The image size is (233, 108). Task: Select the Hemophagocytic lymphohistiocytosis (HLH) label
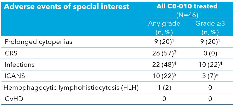point(71,88)
